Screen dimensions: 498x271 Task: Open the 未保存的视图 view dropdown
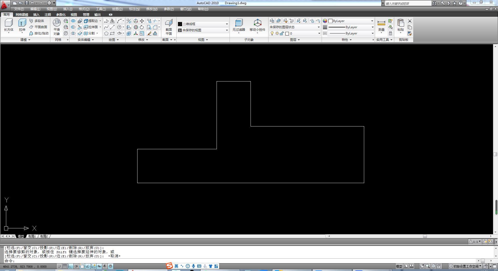point(203,30)
